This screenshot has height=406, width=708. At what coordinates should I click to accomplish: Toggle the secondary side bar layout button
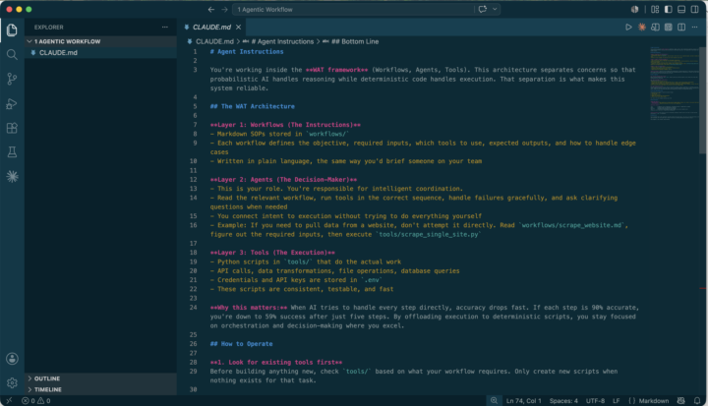click(x=694, y=9)
